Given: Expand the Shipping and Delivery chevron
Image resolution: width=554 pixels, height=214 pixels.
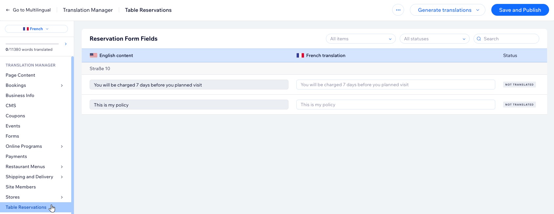Looking at the screenshot, I should pyautogui.click(x=62, y=177).
